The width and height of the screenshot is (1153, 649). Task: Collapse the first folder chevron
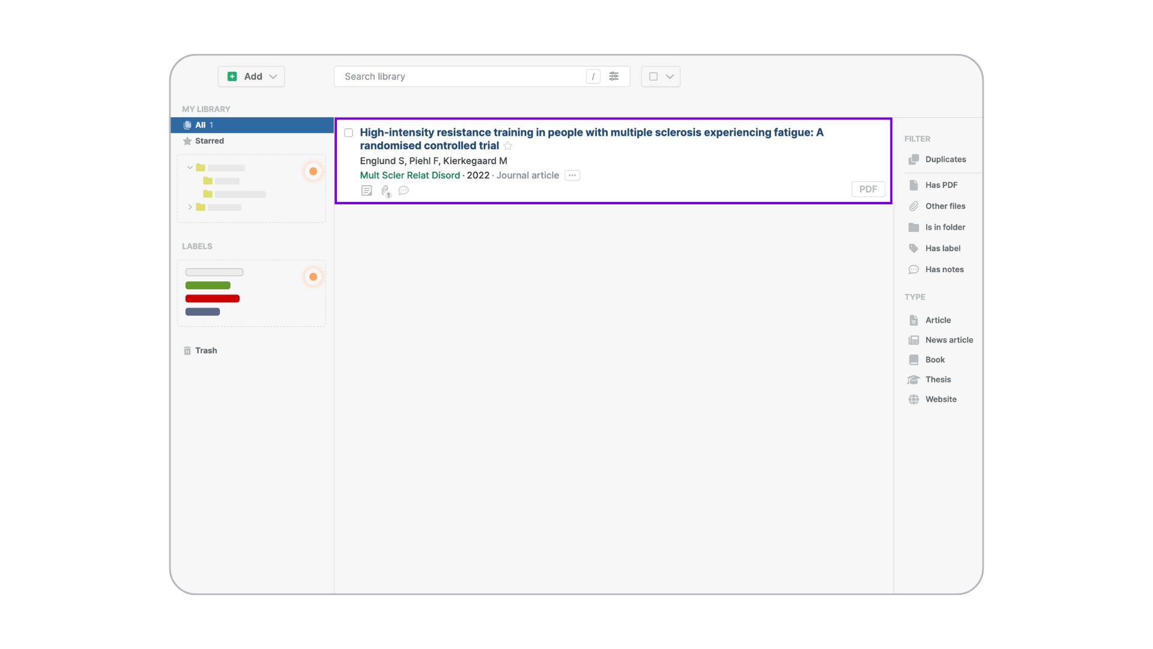coord(190,168)
